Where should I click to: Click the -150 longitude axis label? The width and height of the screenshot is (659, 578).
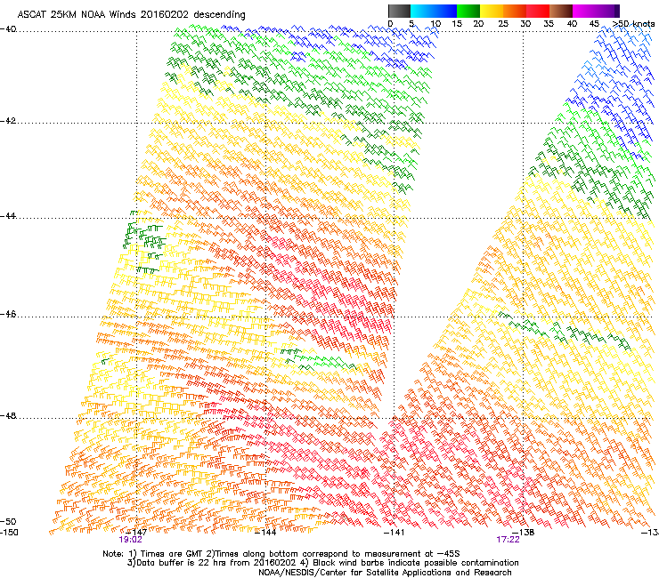[x=9, y=533]
